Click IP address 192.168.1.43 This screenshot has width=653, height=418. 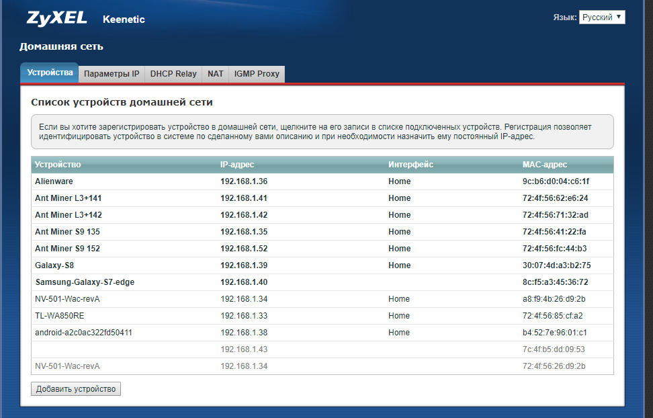tap(244, 349)
